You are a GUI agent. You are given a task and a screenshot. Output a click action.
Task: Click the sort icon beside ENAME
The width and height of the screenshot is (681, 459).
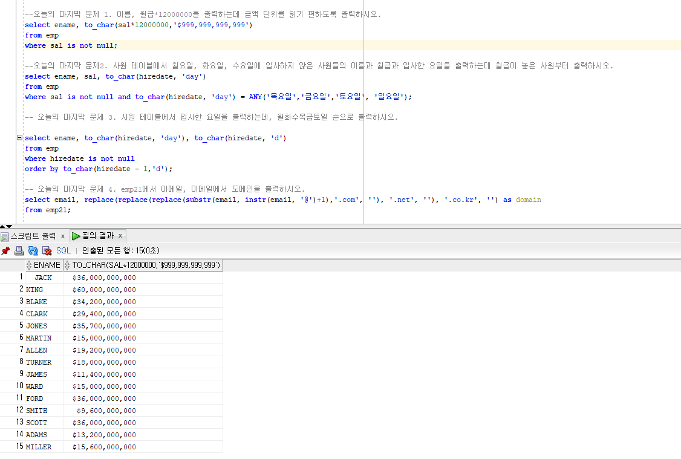[x=29, y=265]
